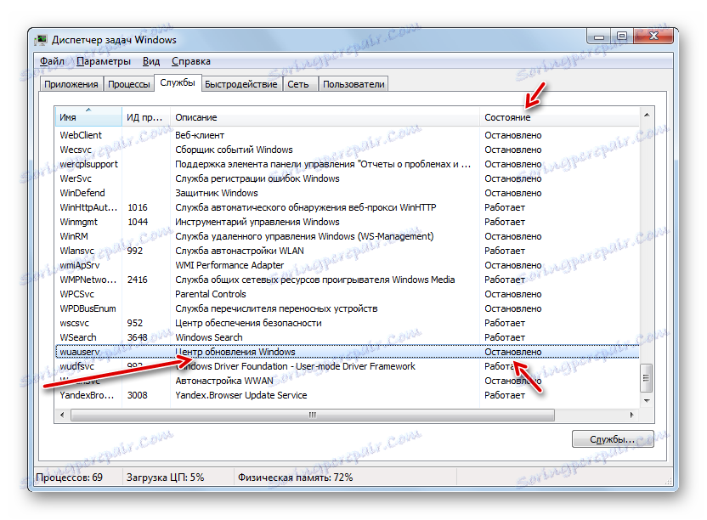Select the Wecsvc service row
The height and width of the screenshot is (520, 707).
click(348, 150)
